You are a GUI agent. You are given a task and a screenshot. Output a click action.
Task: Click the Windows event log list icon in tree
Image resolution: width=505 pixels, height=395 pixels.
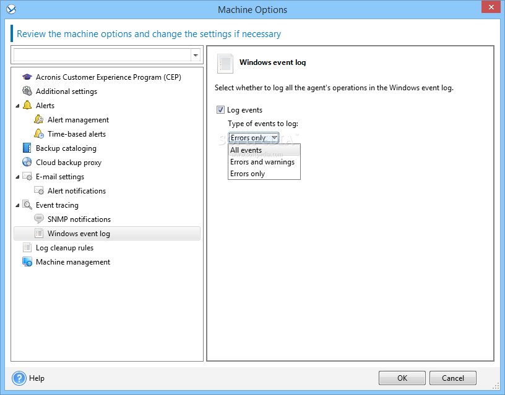pos(38,233)
